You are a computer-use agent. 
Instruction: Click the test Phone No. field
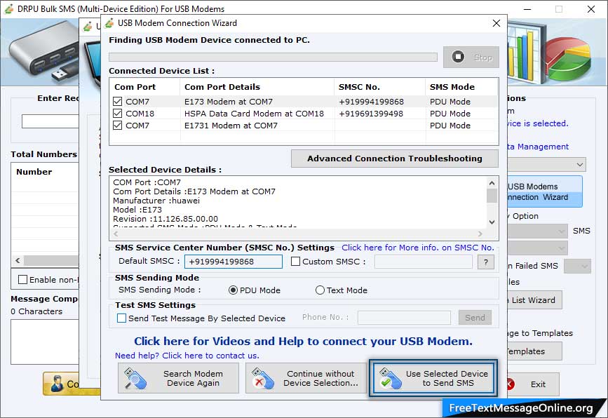coord(404,318)
